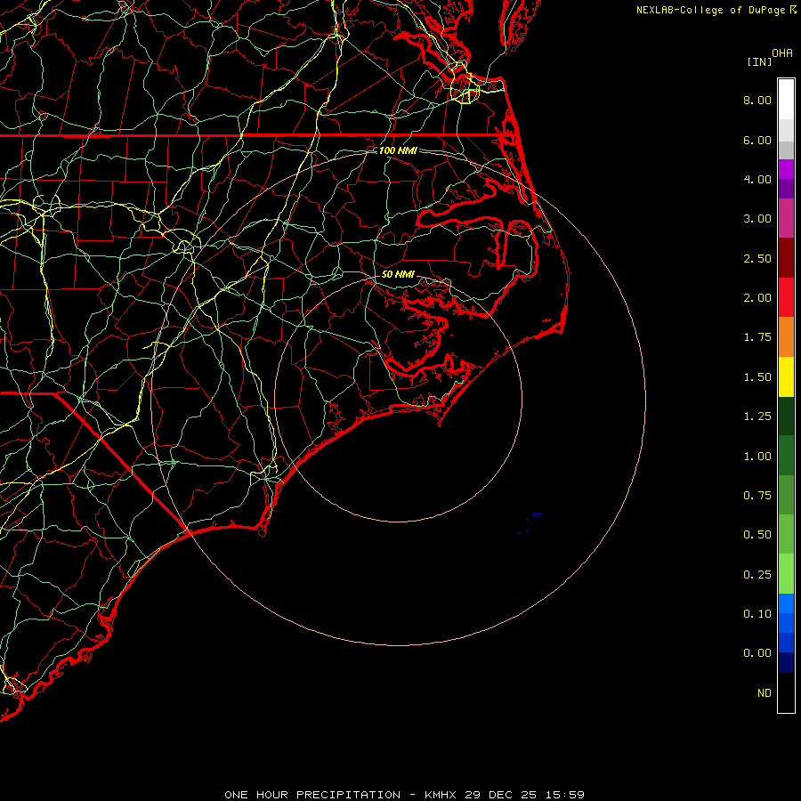Click the magenta 4.00 inch legend swatch
801x801 pixels.
coord(786,169)
